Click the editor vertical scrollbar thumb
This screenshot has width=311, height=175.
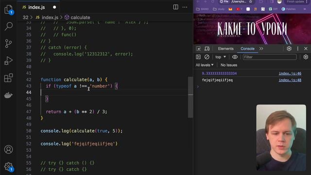click(x=190, y=97)
